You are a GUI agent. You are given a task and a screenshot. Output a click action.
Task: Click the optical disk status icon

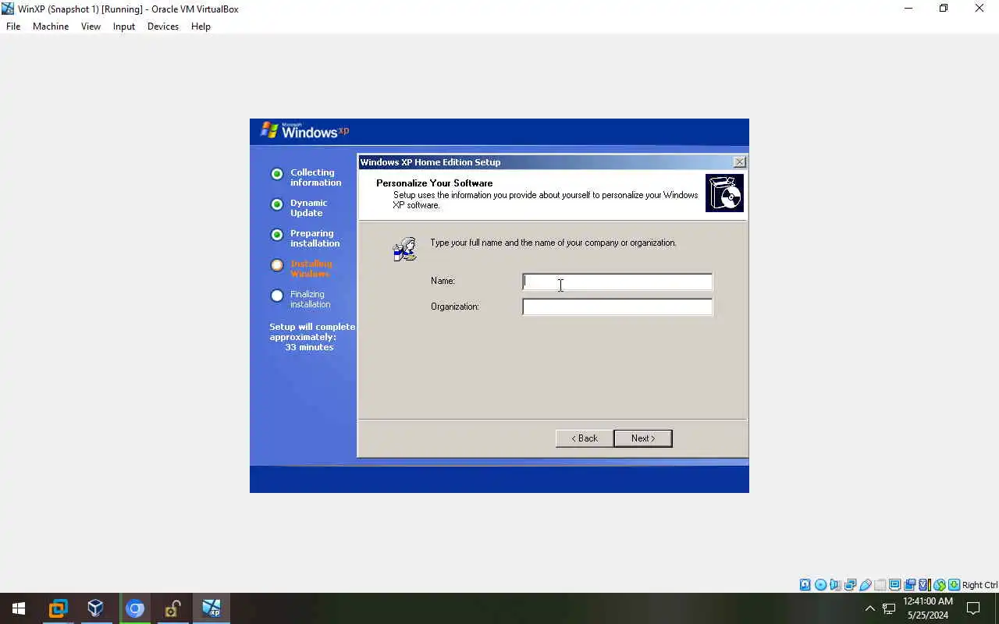pos(820,585)
